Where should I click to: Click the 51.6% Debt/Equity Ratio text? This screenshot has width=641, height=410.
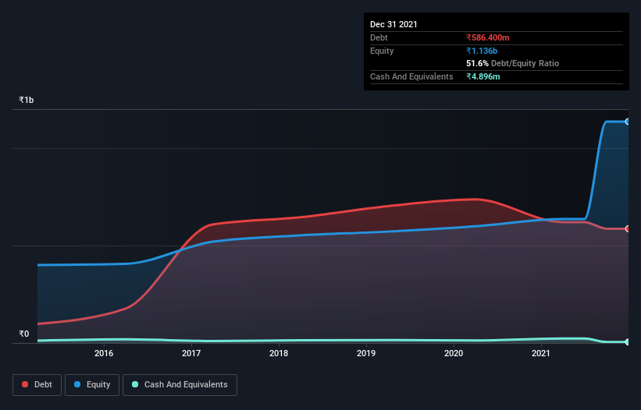(513, 63)
